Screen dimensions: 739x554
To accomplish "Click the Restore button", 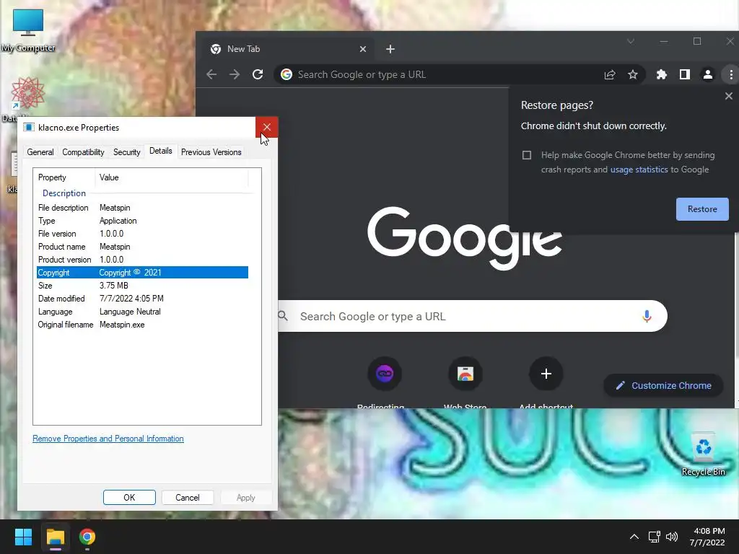I will click(702, 209).
